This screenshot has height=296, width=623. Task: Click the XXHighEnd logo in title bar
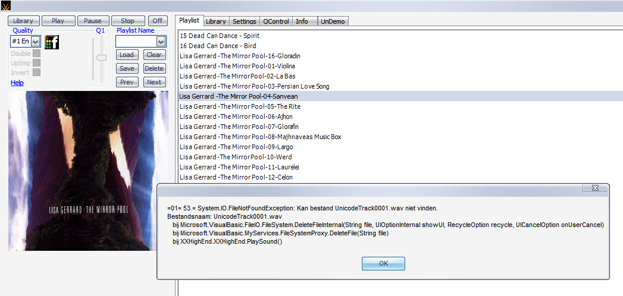coord(5,6)
